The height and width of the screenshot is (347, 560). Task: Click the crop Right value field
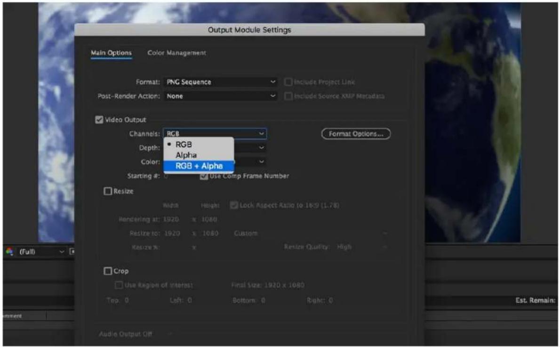click(x=331, y=300)
